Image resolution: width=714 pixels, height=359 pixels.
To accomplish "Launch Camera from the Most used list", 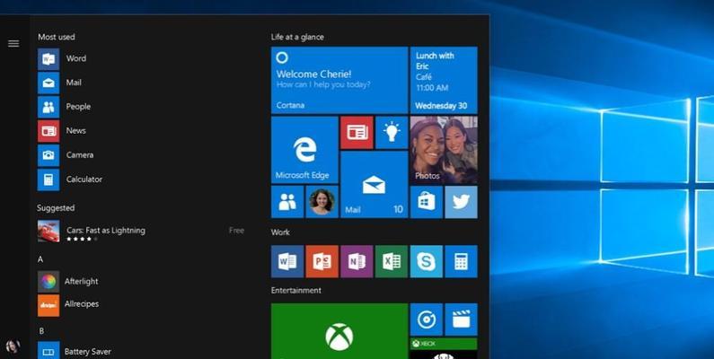I will point(66,155).
